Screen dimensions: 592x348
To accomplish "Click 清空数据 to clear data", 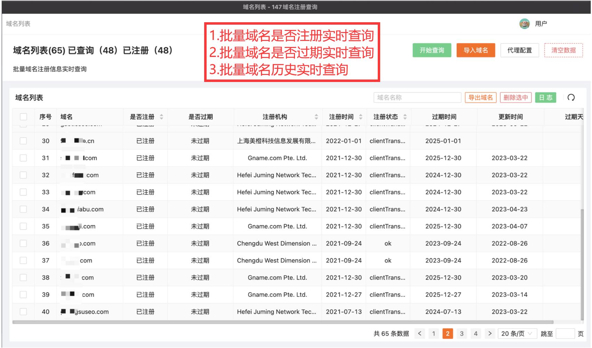I will point(563,50).
